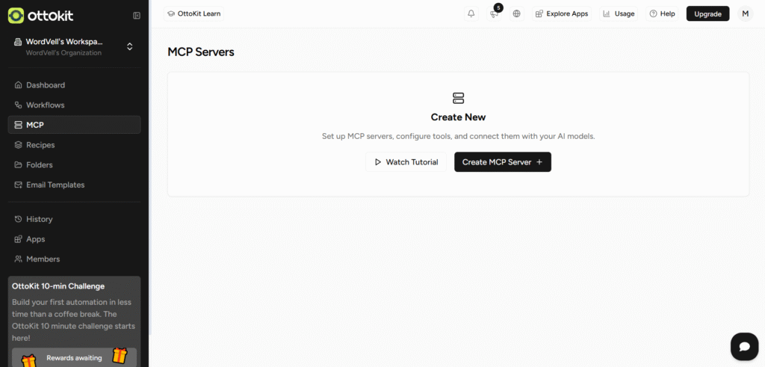Open announcements megaphone with badge 5
Image resolution: width=765 pixels, height=367 pixels.
click(x=494, y=13)
